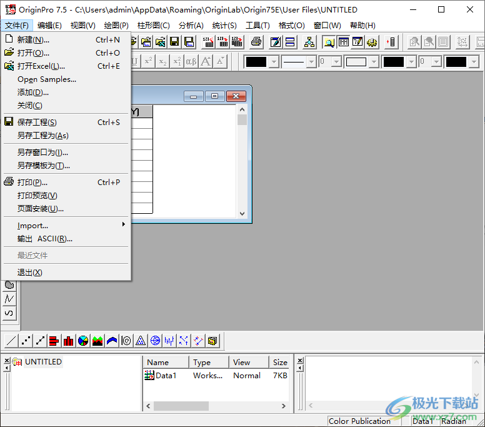Click 另存工程为(As) menu entry
The image size is (485, 427).
coord(66,136)
